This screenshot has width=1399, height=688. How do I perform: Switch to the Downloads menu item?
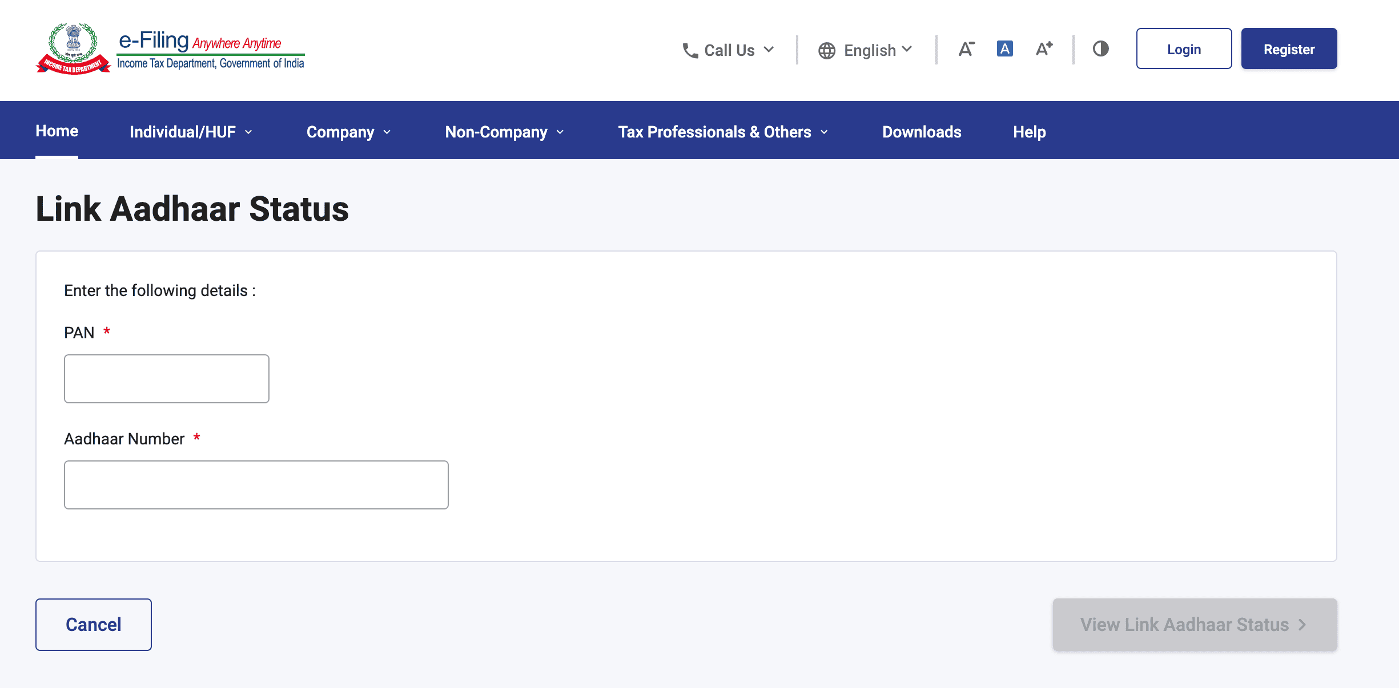(x=921, y=131)
